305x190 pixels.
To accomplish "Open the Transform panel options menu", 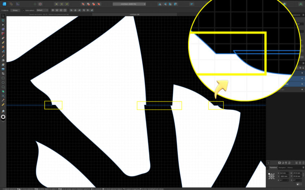I will point(303,167).
